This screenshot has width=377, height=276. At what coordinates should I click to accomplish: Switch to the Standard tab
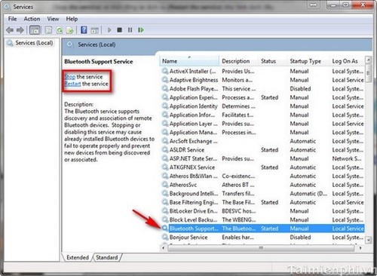click(107, 257)
